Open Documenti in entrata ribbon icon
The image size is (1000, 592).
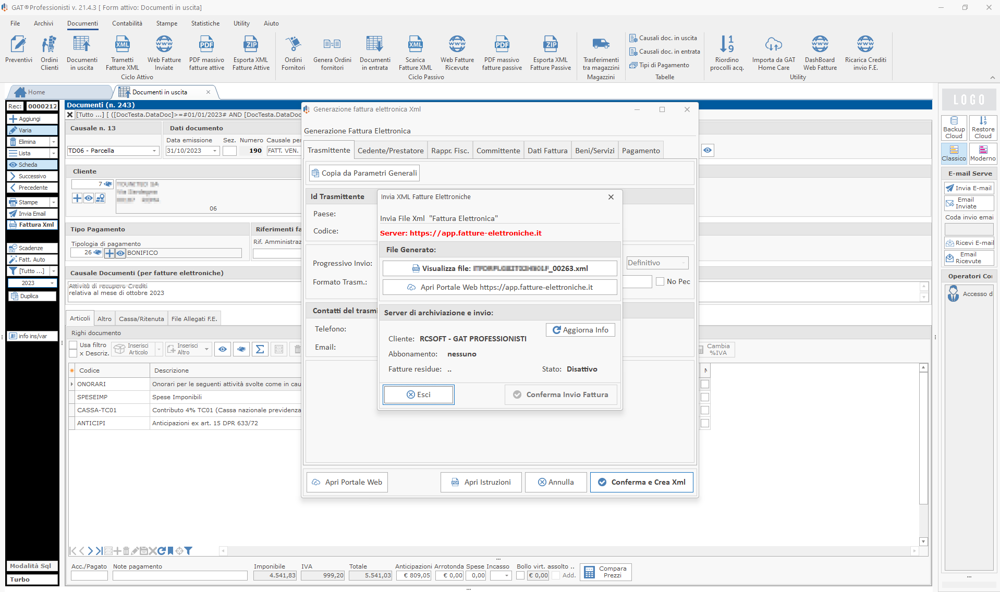pyautogui.click(x=375, y=53)
